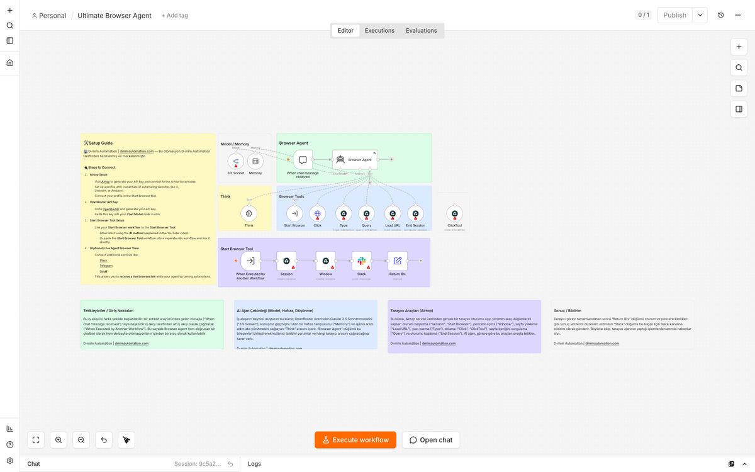Open dmimautomation.com link in Setup Guide
755x472 pixels.
(x=137, y=151)
